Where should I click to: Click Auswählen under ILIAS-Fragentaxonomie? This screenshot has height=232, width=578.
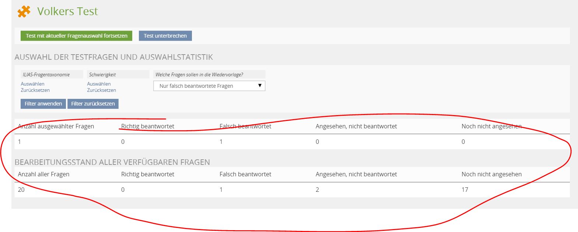coord(32,84)
